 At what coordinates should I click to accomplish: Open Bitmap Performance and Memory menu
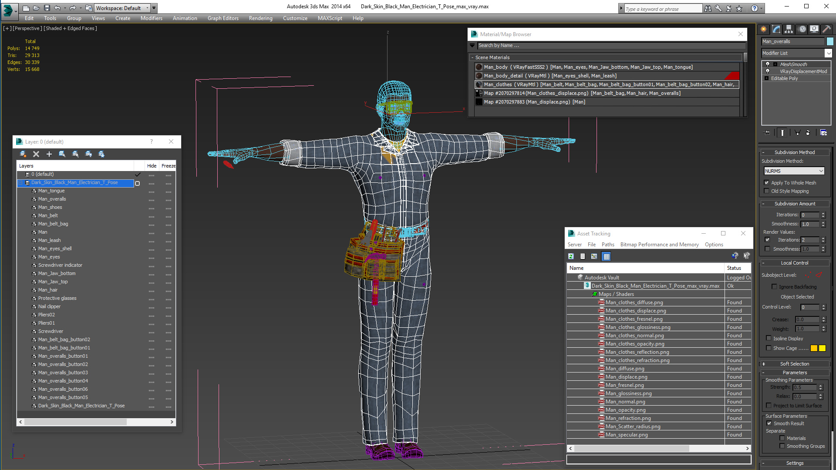(659, 245)
